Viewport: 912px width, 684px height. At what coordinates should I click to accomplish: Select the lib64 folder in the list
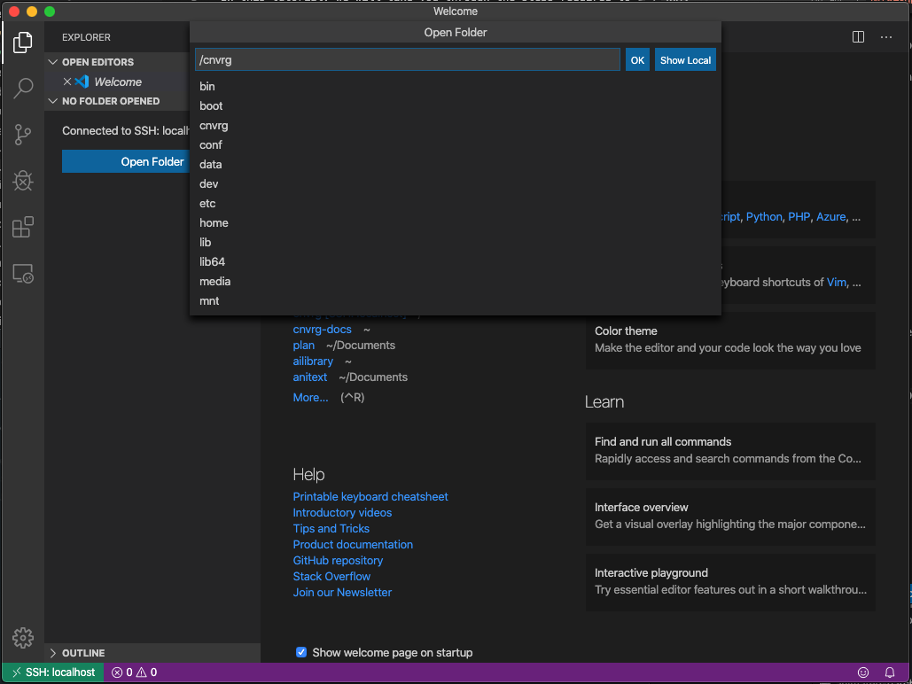click(456, 261)
